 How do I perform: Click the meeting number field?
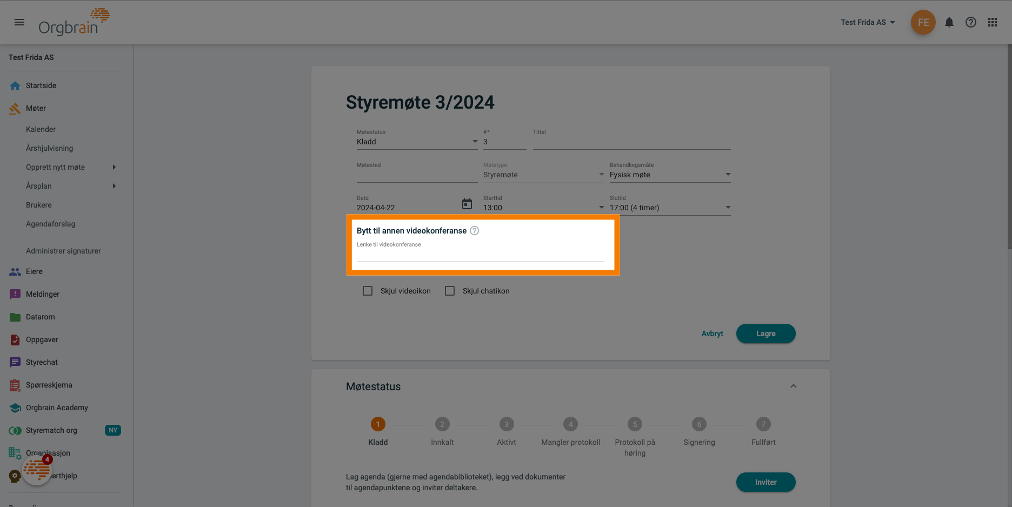point(504,142)
